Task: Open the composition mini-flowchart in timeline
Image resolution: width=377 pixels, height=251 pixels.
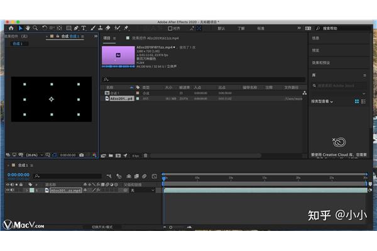Action: [109, 176]
